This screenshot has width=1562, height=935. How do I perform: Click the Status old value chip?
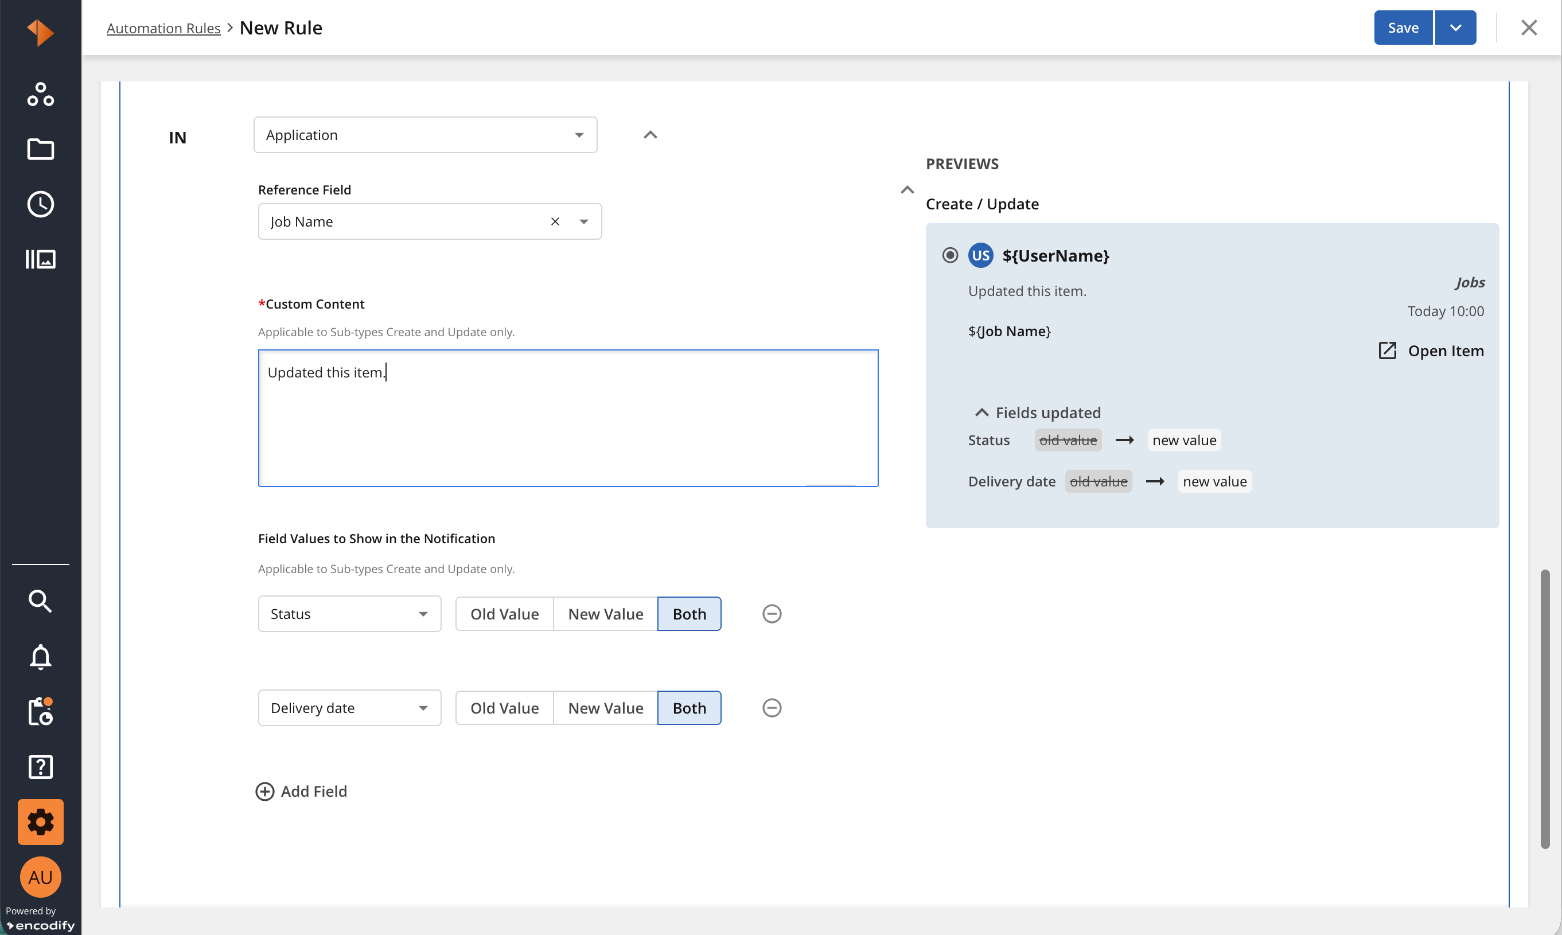tap(1068, 441)
